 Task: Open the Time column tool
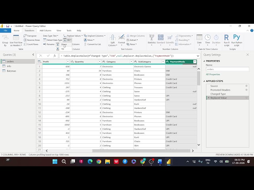pos(208,40)
